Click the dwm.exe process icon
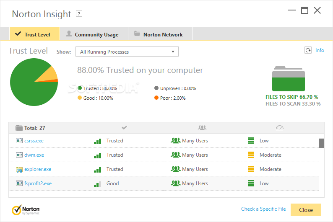 click(x=19, y=155)
